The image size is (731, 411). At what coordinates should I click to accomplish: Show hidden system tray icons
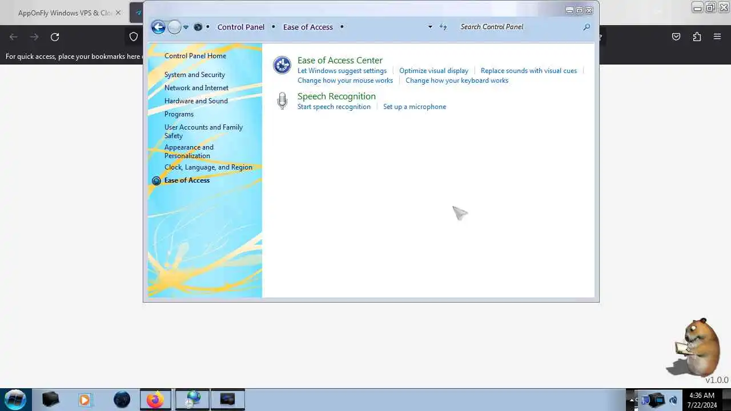pyautogui.click(x=630, y=400)
